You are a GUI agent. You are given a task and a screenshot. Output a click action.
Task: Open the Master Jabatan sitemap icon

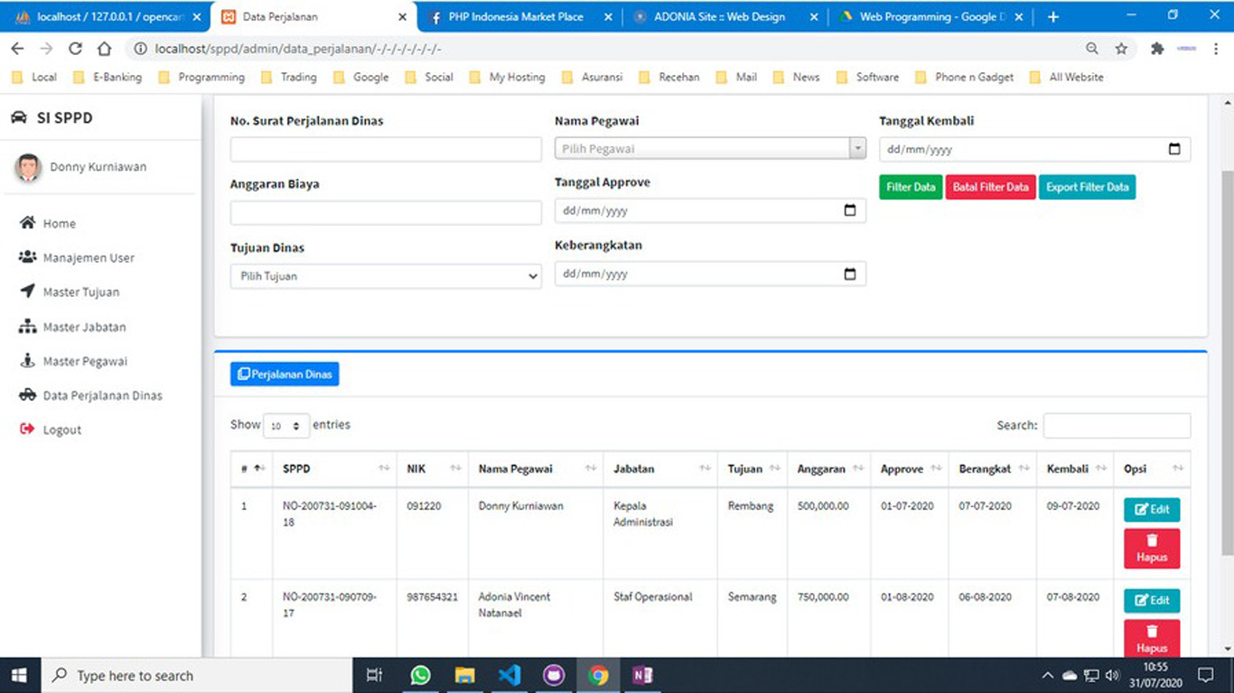pos(27,327)
